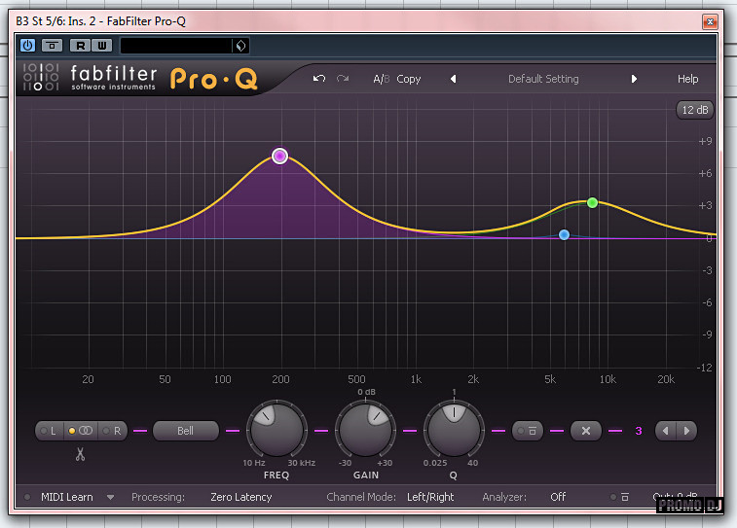Select the purple EQ band node at 200 Hz
This screenshot has height=528, width=737.
click(280, 156)
